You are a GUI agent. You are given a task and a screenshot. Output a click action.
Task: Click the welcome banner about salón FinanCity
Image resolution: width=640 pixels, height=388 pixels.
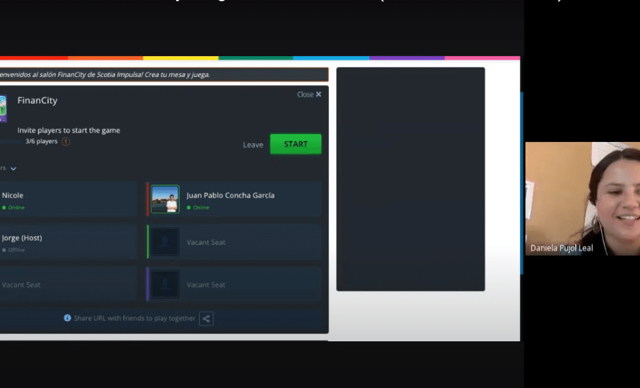[x=164, y=75]
